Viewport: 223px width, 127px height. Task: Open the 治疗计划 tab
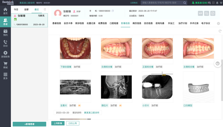coord(183,23)
